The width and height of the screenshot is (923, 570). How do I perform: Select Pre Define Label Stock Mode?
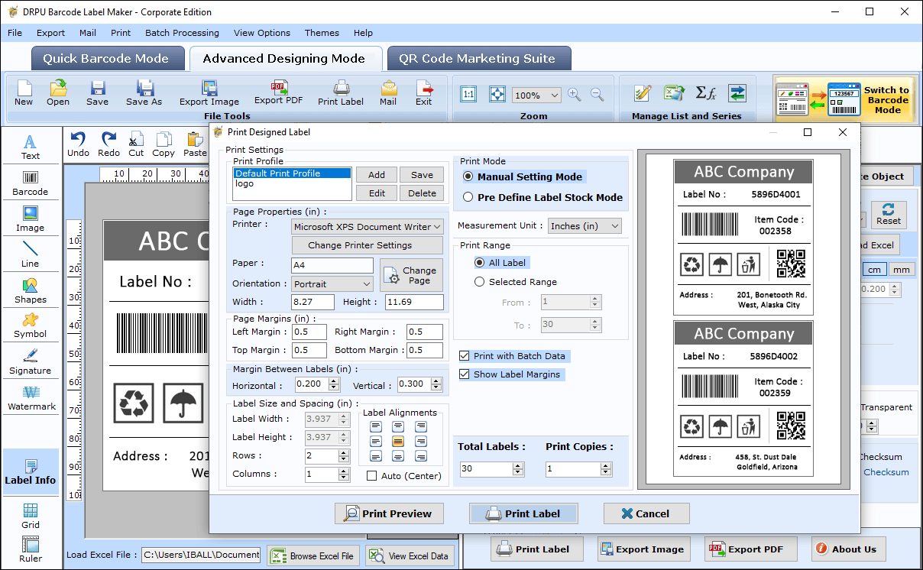(x=542, y=197)
